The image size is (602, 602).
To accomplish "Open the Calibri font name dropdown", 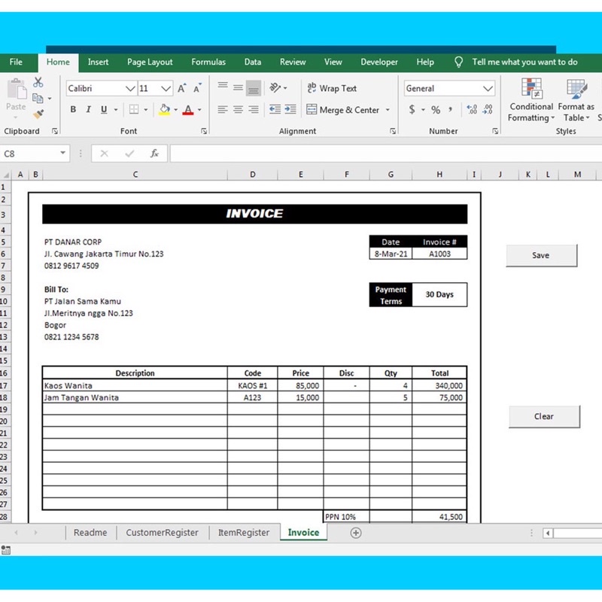I will pyautogui.click(x=130, y=89).
